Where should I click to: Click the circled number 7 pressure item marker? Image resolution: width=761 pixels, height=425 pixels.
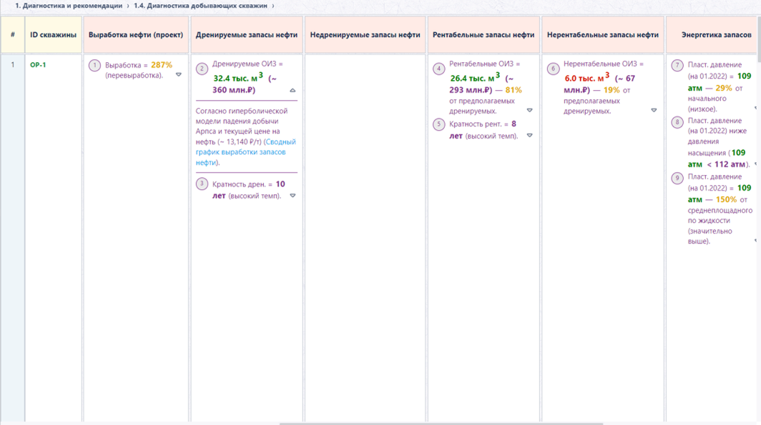click(x=677, y=66)
